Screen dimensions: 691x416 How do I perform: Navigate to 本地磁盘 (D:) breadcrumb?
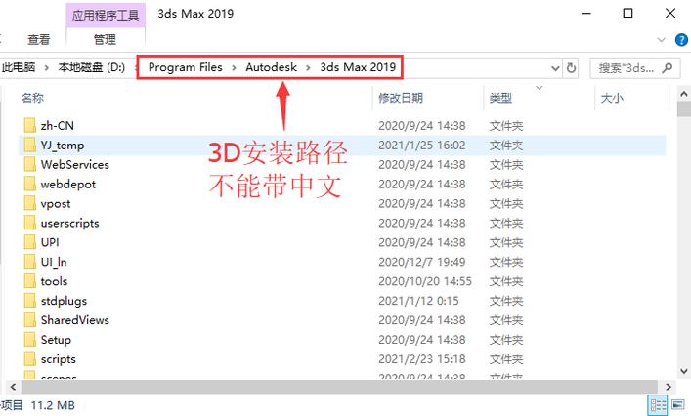point(91,67)
